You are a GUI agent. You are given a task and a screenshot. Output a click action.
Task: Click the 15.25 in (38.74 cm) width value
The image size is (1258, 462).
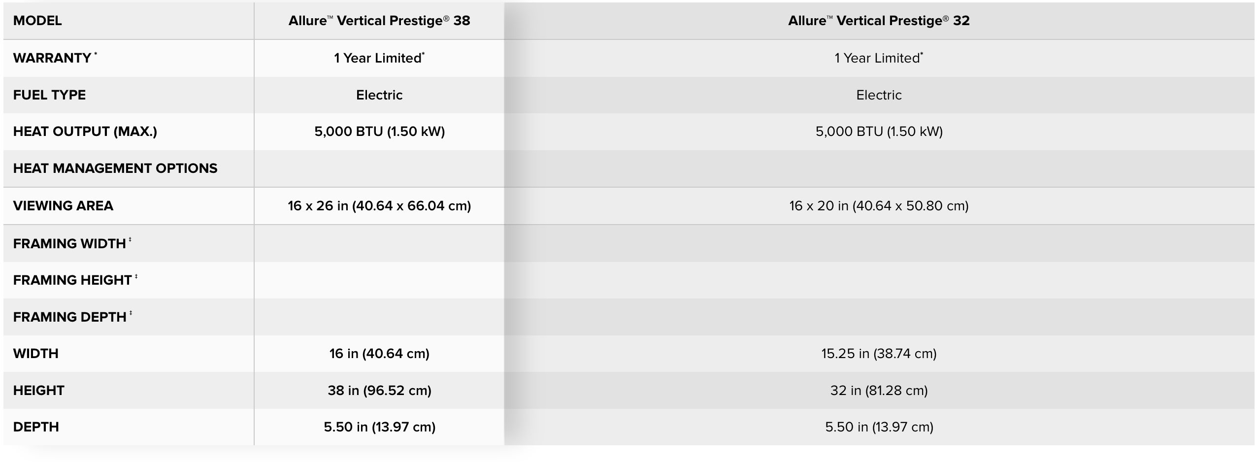pyautogui.click(x=878, y=354)
